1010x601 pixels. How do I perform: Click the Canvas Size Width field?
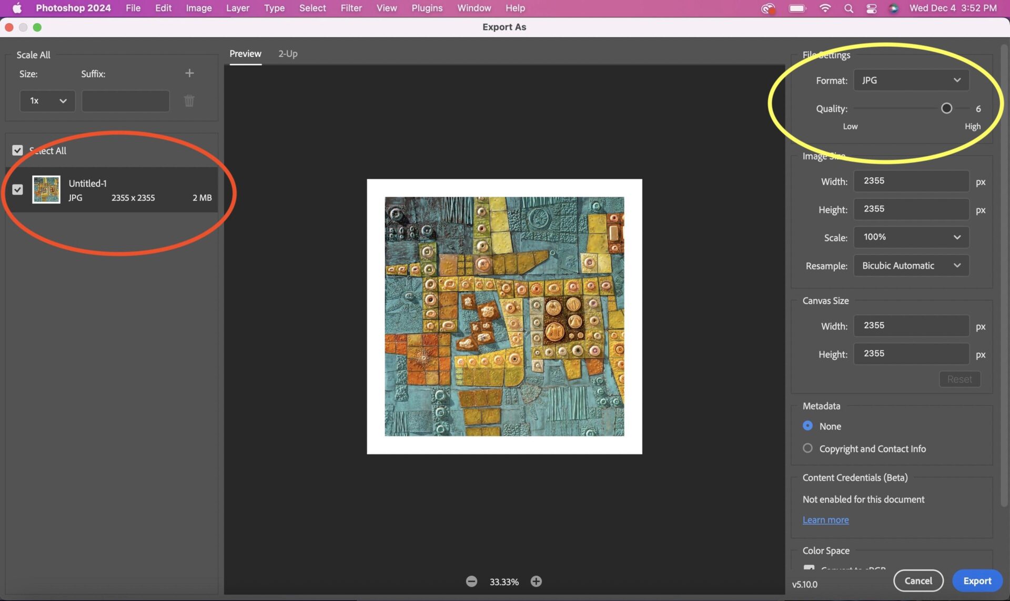point(911,325)
